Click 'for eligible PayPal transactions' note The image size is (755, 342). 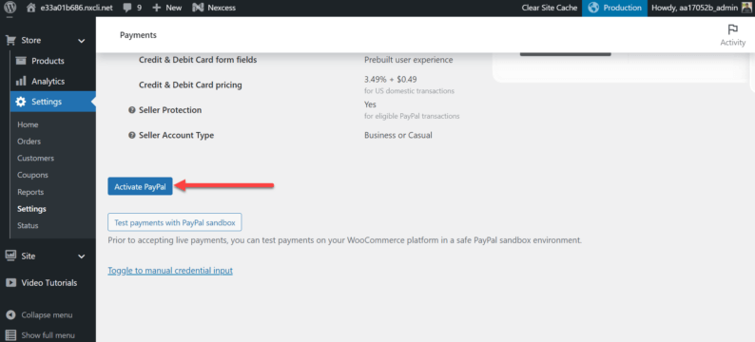[x=412, y=116]
